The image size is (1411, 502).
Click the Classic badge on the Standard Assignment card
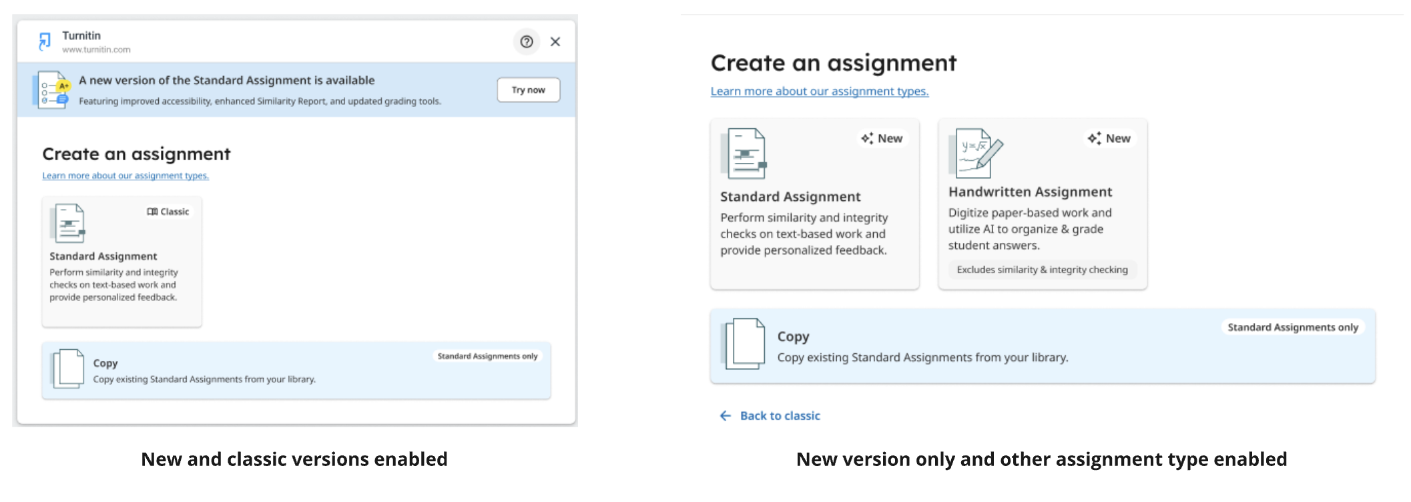tap(168, 212)
